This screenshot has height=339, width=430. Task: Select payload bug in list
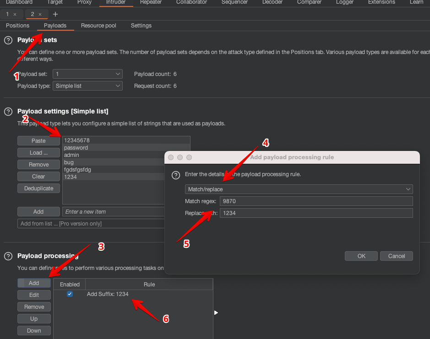tap(114, 162)
